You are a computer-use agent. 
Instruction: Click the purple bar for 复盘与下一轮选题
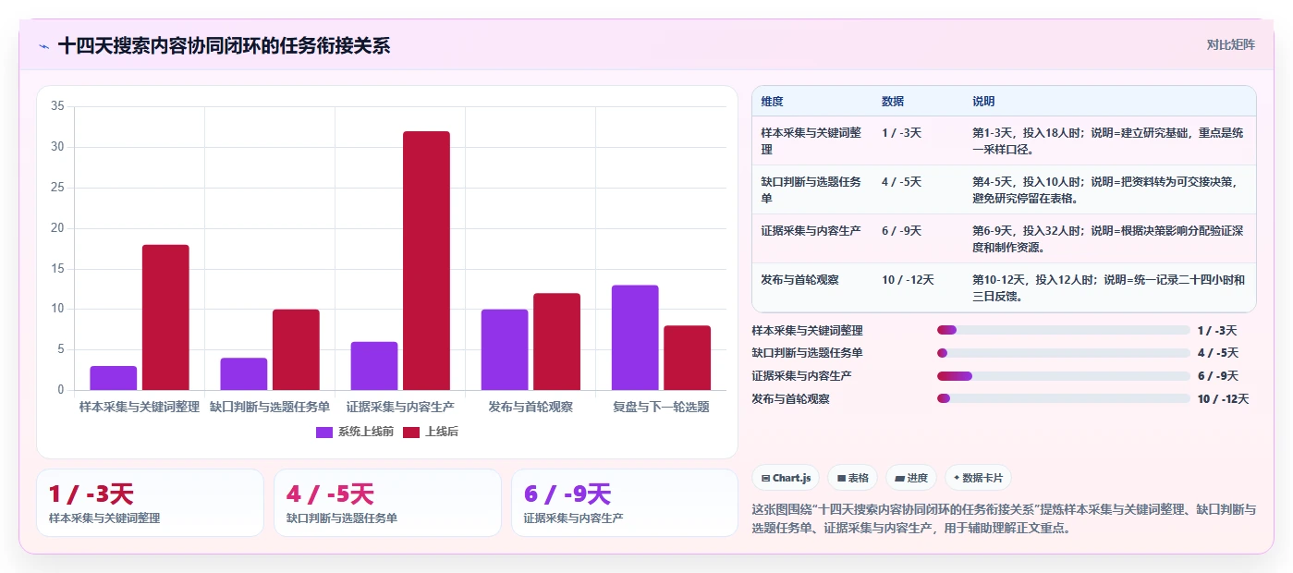point(635,337)
